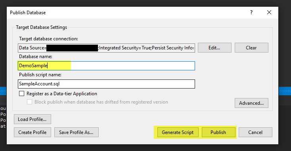
Task: Open Advanced... publish settings
Action: pyautogui.click(x=251, y=103)
